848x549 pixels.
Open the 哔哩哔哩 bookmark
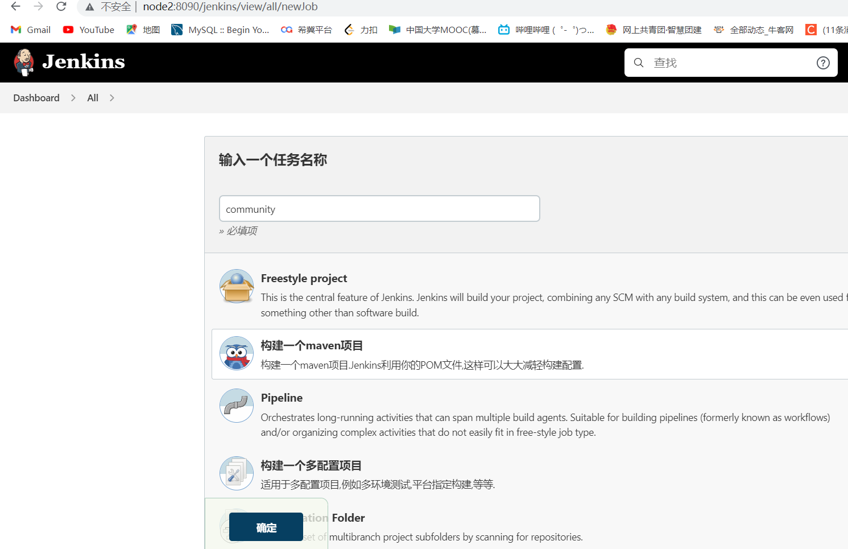546,30
